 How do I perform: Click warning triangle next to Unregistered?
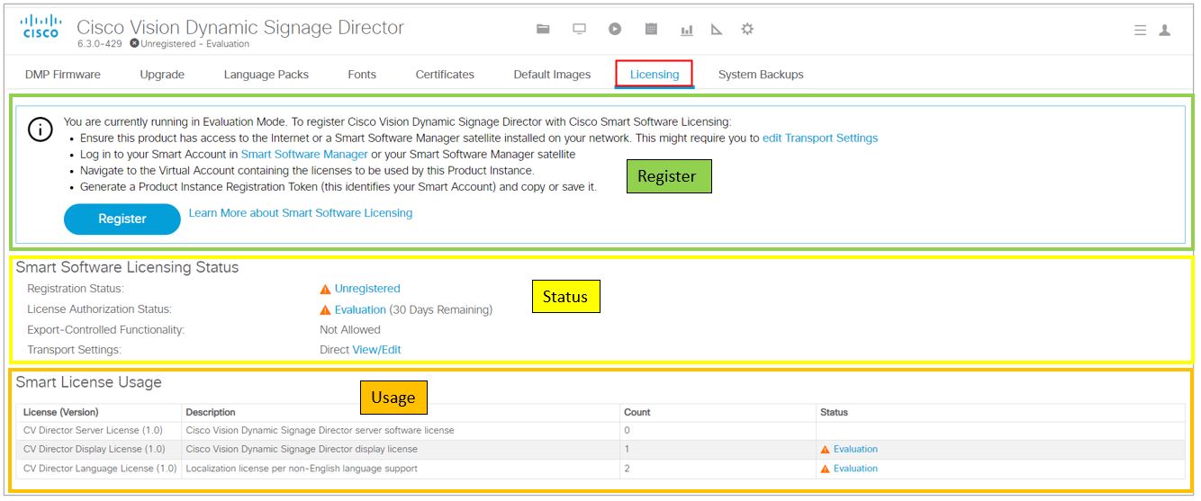coord(326,289)
